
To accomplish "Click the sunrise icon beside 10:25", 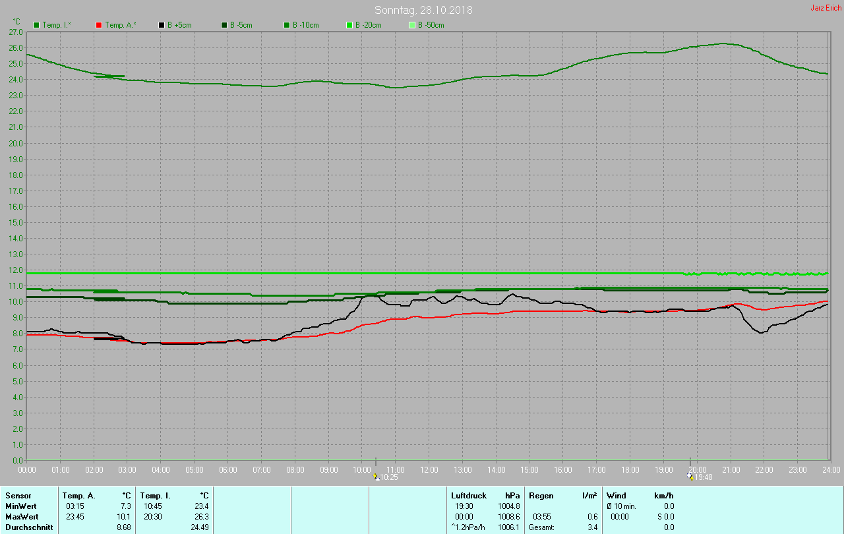I will 376,477.
